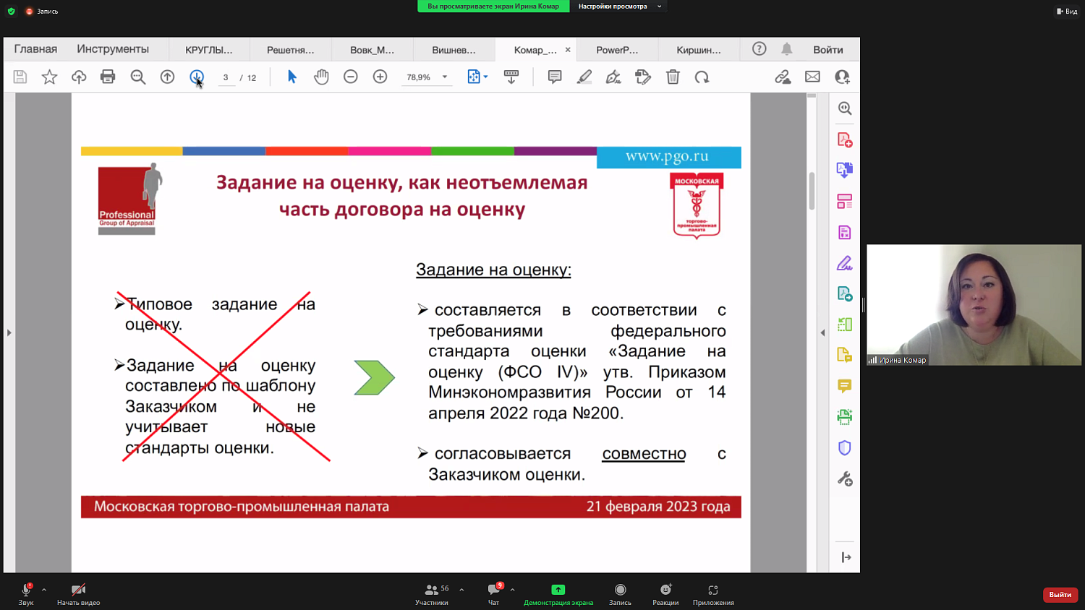Open the Инструменты tab
Screen dimensions: 1085x610
click(x=112, y=49)
